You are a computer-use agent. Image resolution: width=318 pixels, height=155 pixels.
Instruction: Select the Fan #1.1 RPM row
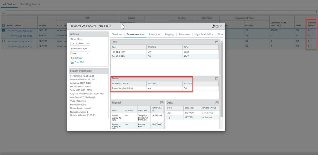[165, 52]
